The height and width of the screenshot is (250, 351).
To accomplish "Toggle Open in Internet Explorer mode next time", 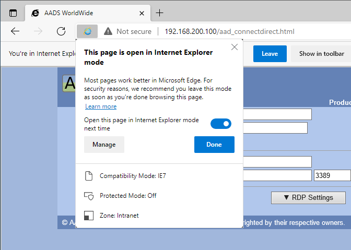I will (220, 124).
